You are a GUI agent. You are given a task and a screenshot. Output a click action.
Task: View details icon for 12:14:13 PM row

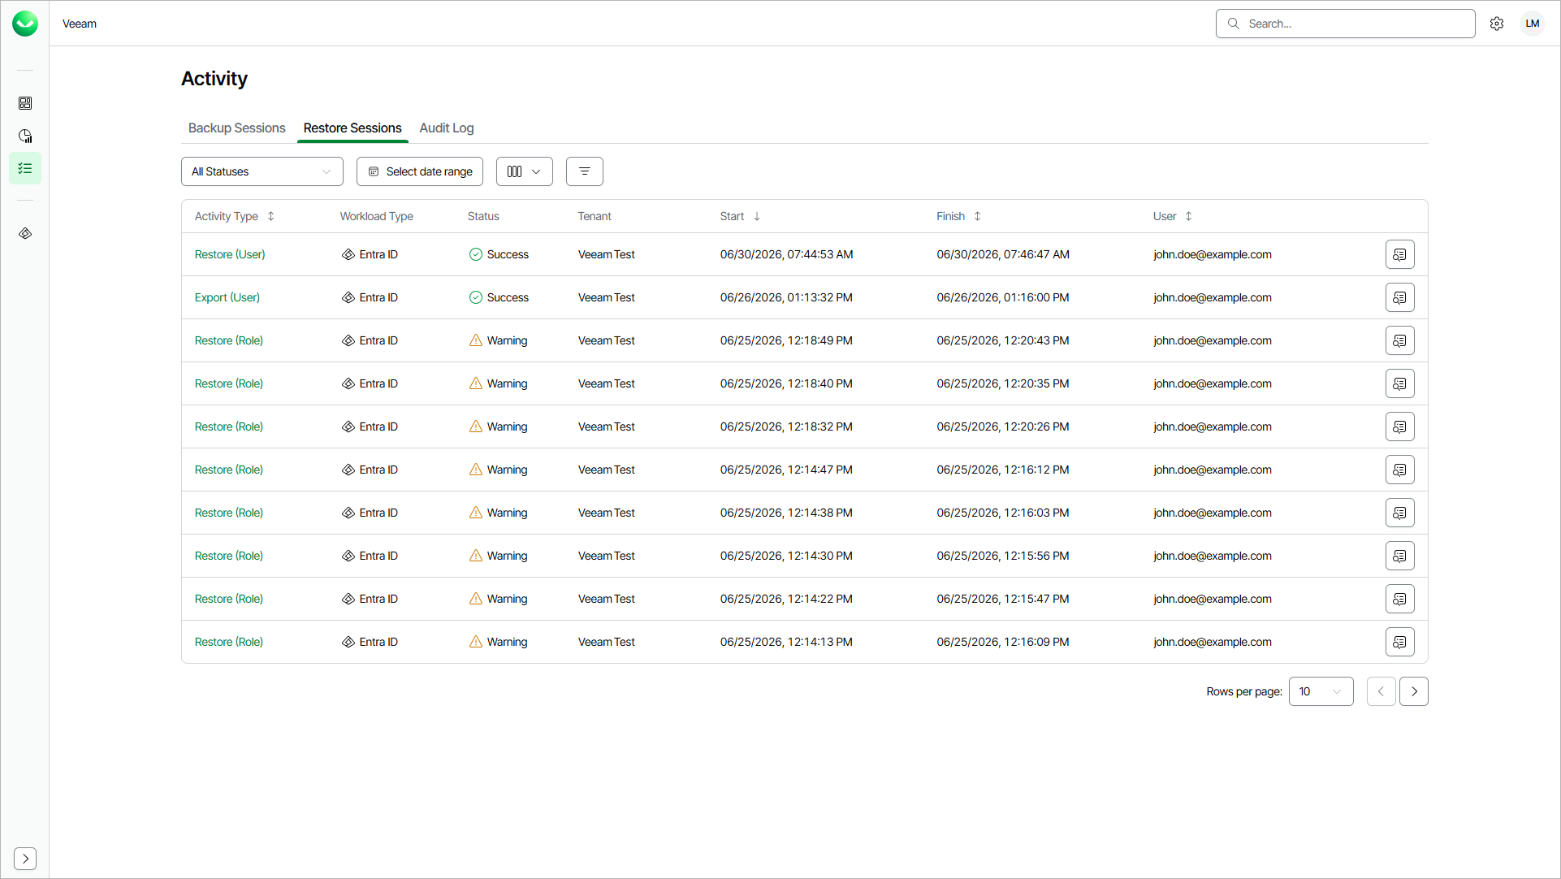pyautogui.click(x=1399, y=642)
